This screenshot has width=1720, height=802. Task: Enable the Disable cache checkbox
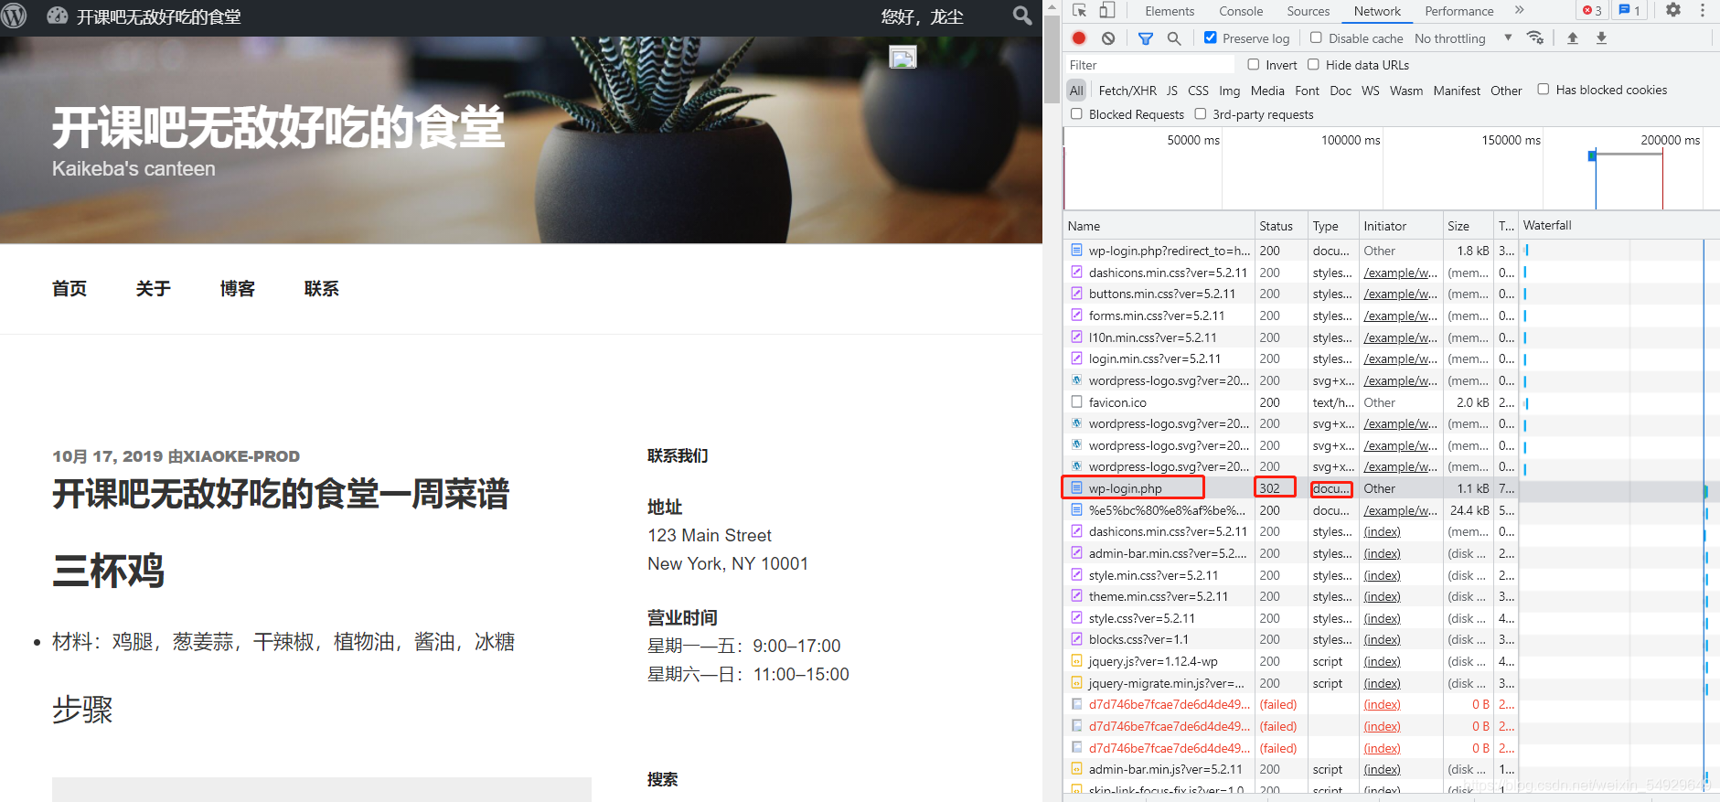coord(1316,37)
